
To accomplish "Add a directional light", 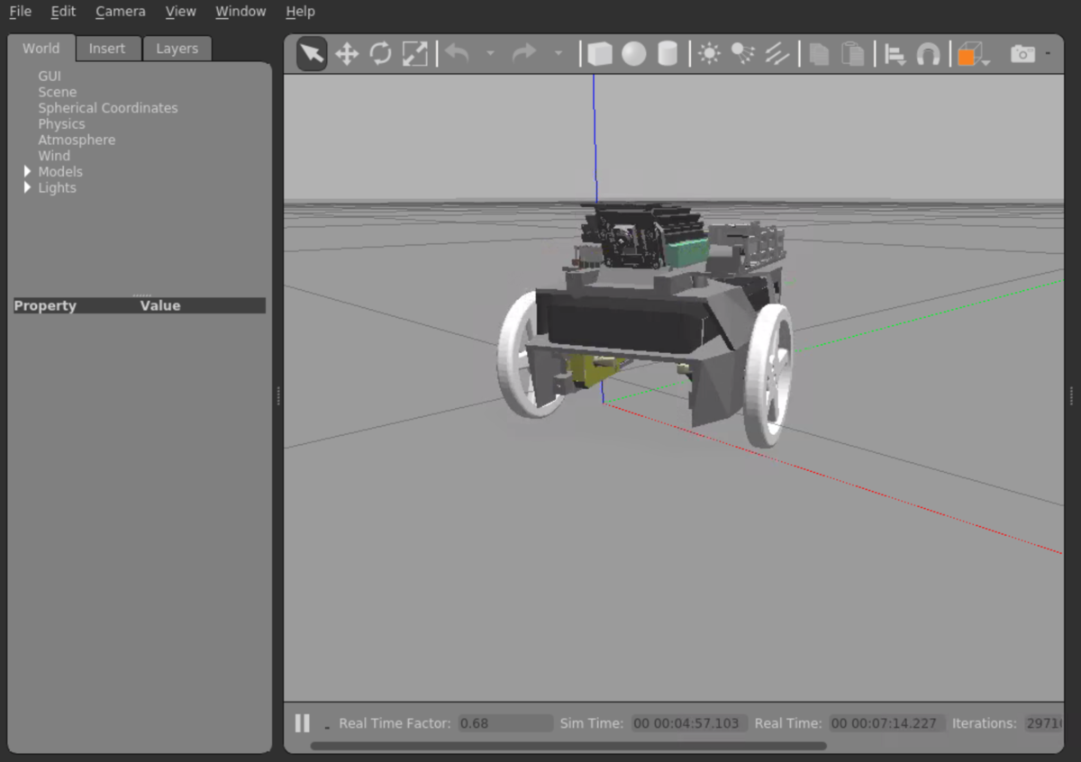I will [x=777, y=54].
